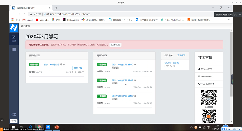This screenshot has height=131, width=242.
Task: Open Task View on the taskbar
Action: [x=21, y=127]
